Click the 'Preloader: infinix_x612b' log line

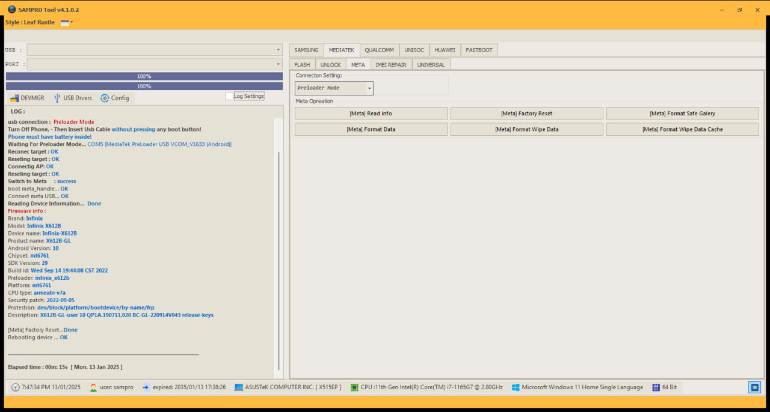[x=38, y=278]
